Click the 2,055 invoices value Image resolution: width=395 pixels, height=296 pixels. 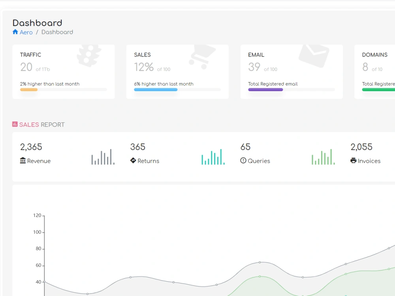click(361, 147)
